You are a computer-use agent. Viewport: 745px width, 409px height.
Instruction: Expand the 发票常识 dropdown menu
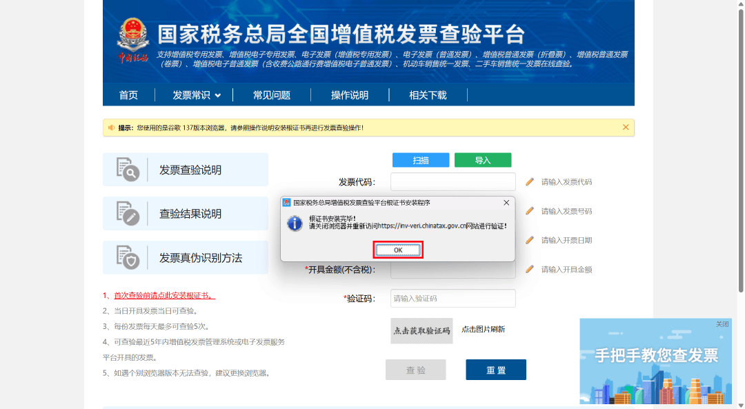click(x=197, y=95)
